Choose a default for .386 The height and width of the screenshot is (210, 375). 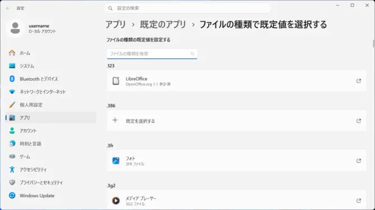pos(237,121)
